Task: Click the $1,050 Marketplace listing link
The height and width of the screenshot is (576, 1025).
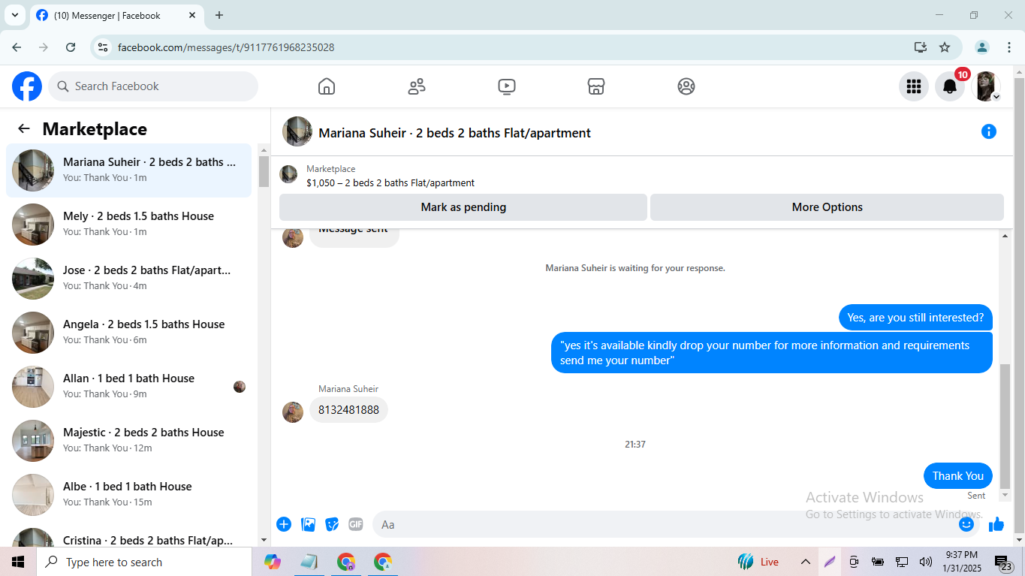Action: [x=390, y=182]
